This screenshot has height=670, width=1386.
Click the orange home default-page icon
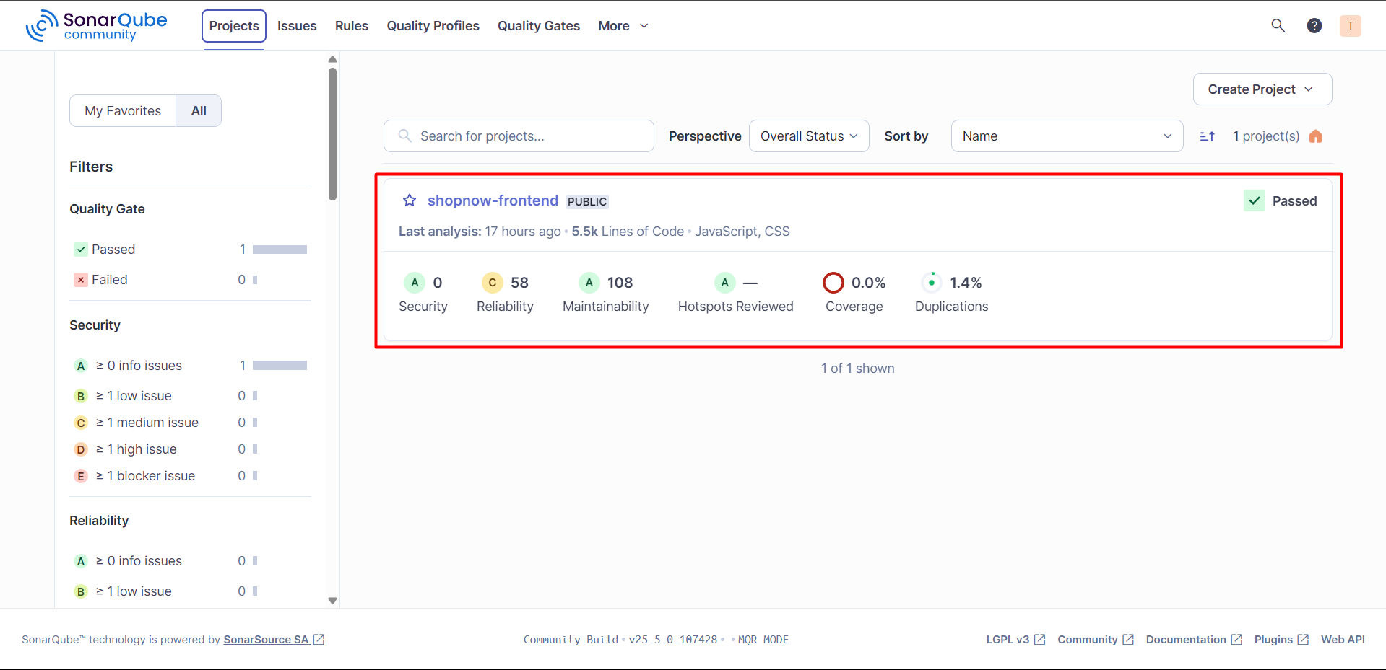(x=1315, y=136)
